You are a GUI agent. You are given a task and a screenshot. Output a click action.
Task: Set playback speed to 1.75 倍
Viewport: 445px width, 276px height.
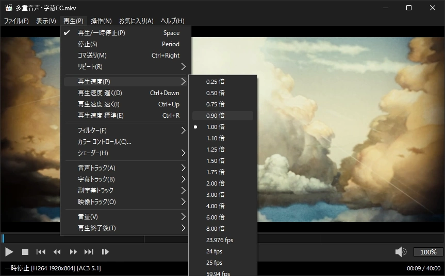point(223,172)
